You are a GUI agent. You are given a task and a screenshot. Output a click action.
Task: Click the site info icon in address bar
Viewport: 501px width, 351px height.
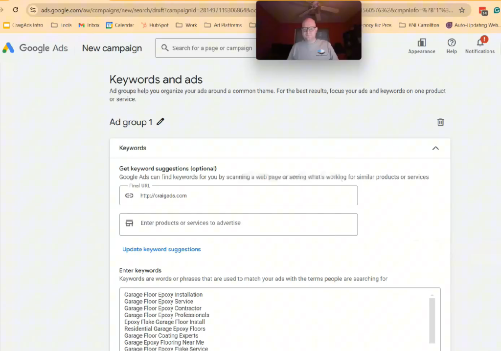(33, 10)
